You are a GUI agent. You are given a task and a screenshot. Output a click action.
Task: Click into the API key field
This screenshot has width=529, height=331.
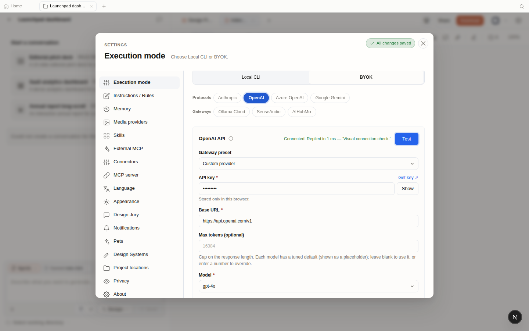pyautogui.click(x=296, y=189)
